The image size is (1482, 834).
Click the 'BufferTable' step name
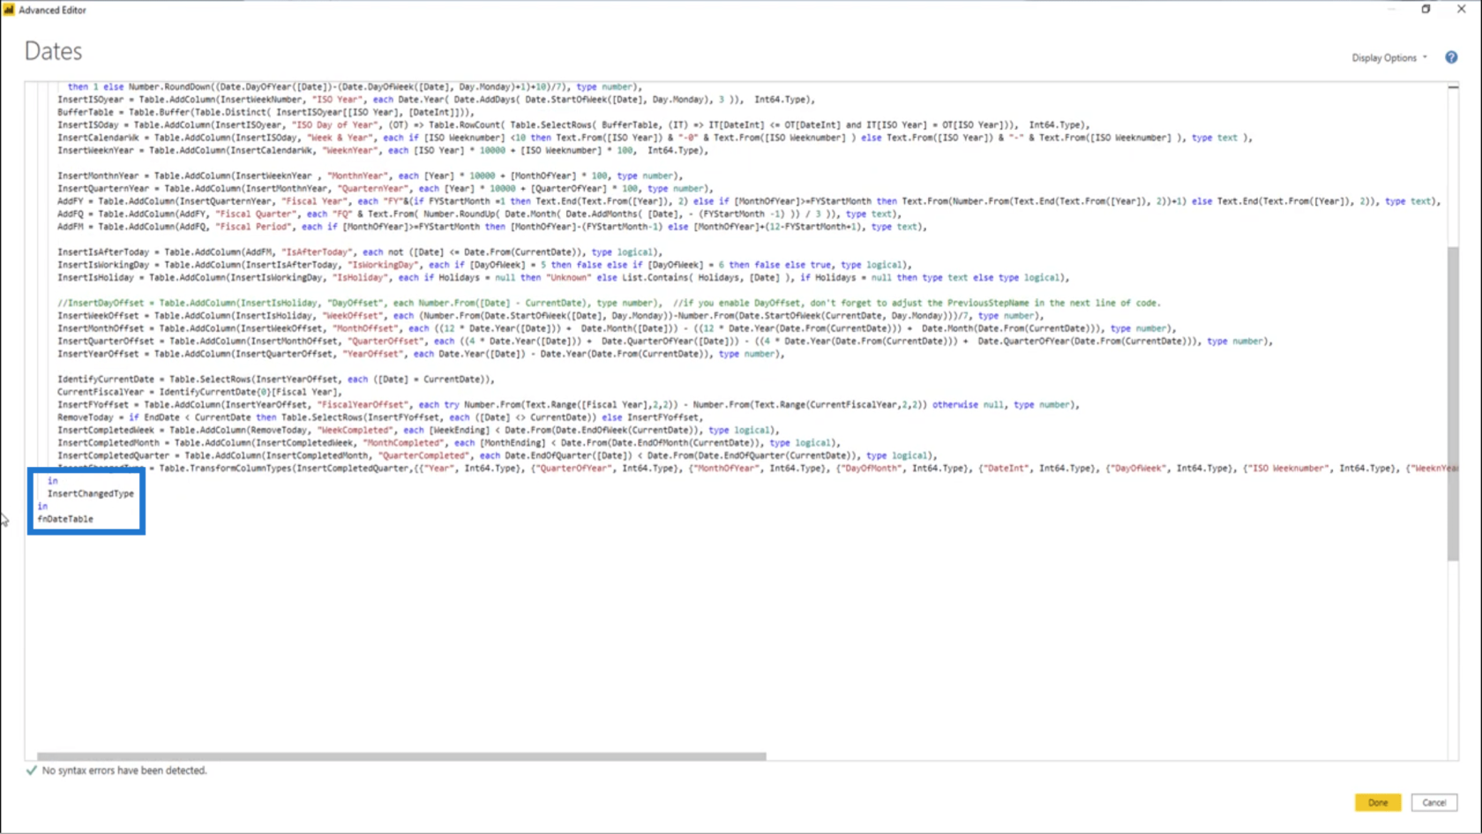click(86, 112)
